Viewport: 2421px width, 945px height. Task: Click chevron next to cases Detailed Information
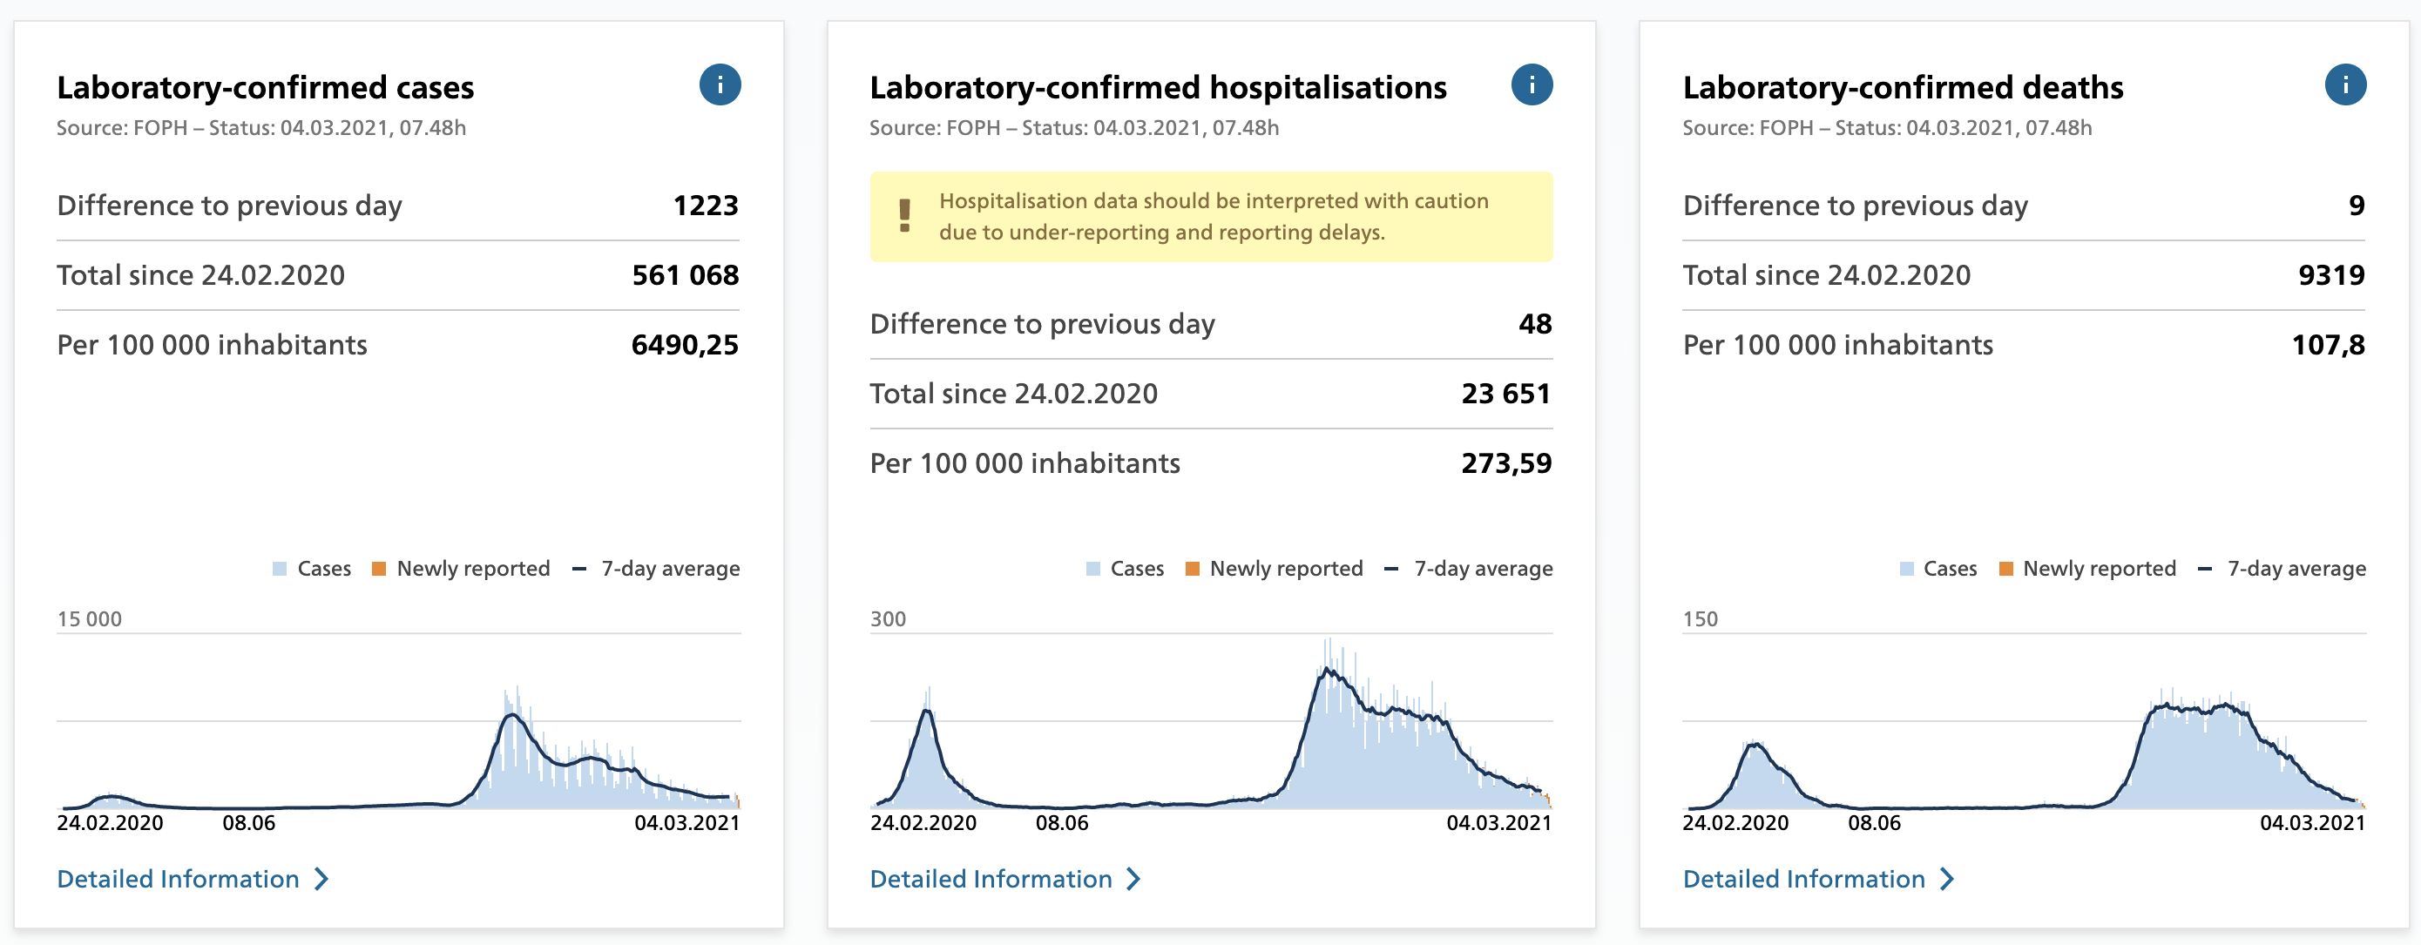pyautogui.click(x=321, y=880)
